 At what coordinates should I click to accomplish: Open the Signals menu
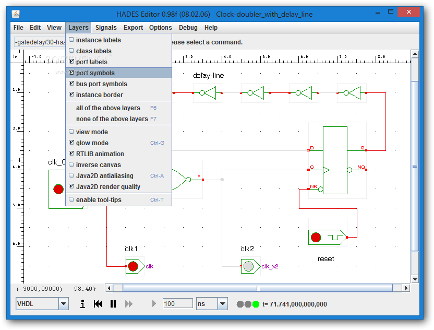106,28
